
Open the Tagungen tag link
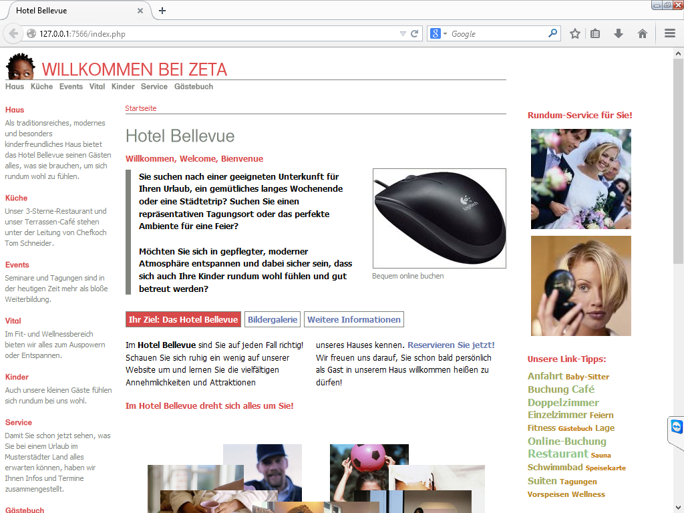tap(578, 482)
